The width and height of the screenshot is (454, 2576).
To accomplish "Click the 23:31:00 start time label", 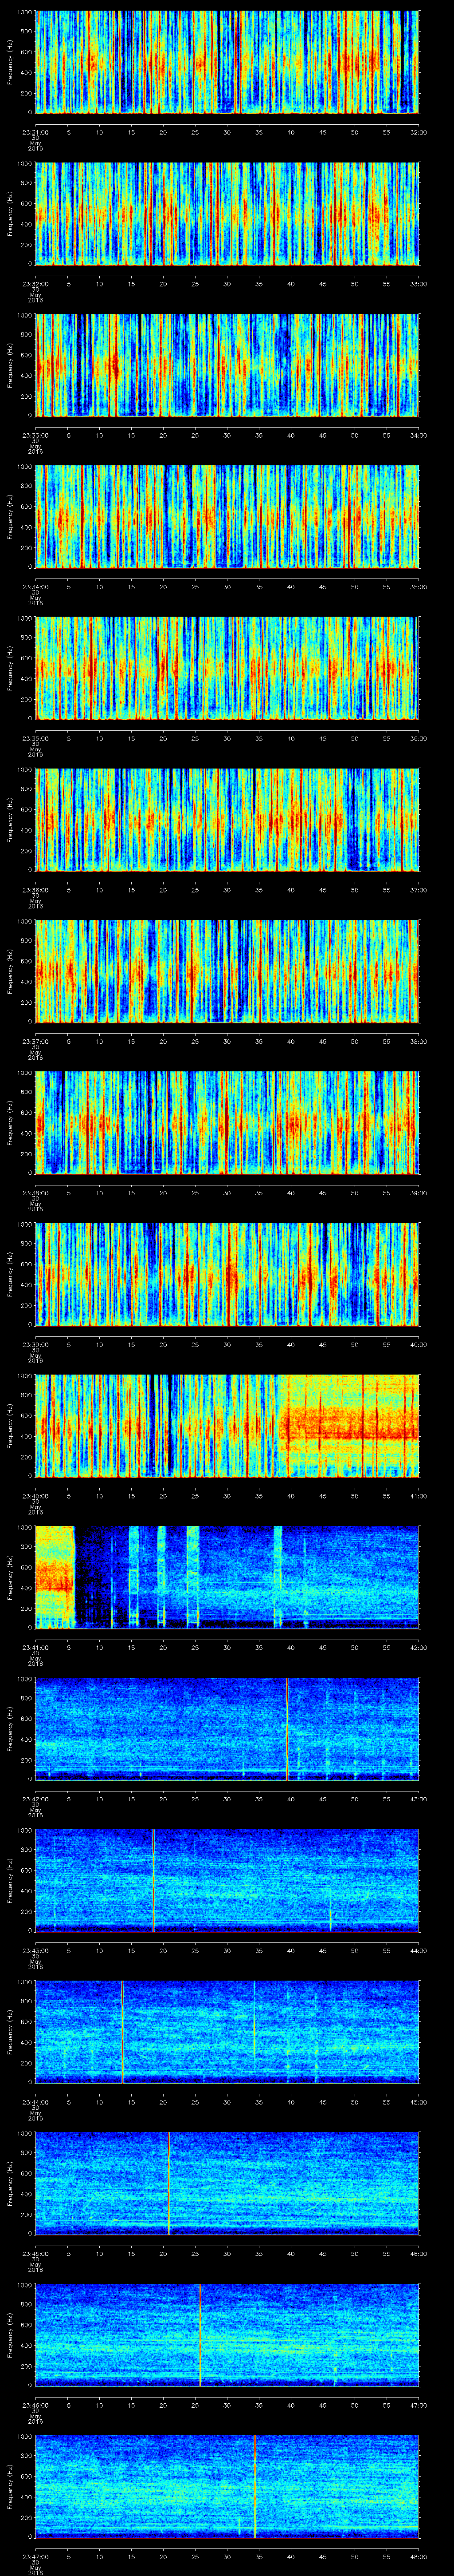I will [35, 131].
